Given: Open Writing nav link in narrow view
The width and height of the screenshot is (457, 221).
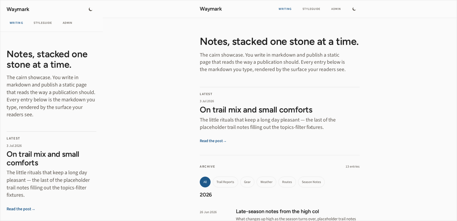Looking at the screenshot, I should (x=16, y=23).
